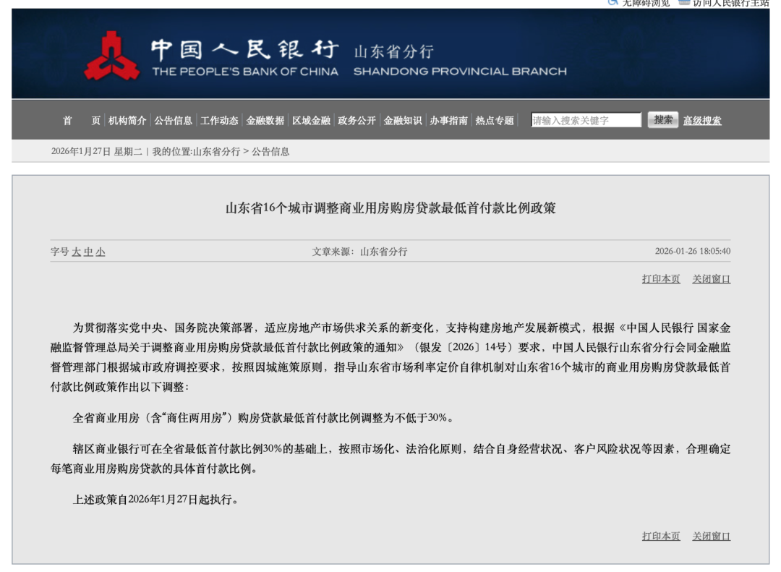Navigate to 金融数据 section
The image size is (781, 572).
[x=265, y=121]
